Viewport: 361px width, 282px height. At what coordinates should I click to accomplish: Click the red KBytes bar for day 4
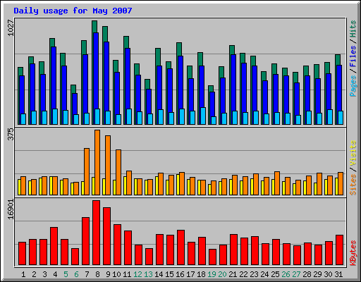coord(54,246)
